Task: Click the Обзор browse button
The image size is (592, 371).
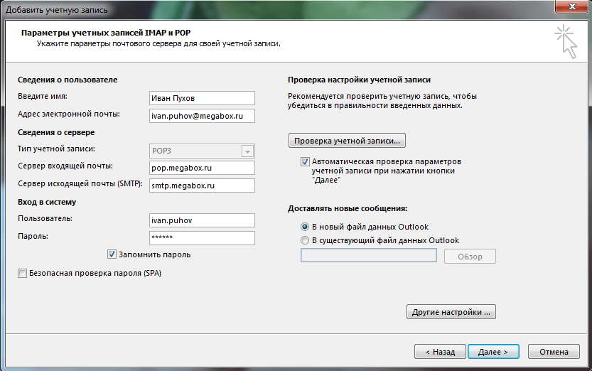Action: click(x=470, y=257)
